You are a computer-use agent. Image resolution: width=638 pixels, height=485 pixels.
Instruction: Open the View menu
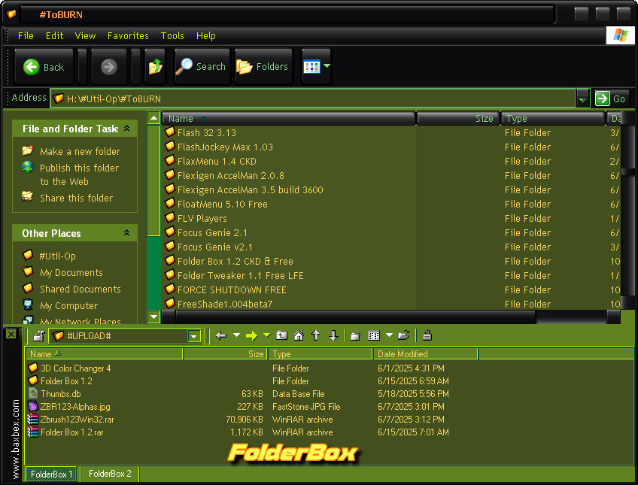pos(85,36)
